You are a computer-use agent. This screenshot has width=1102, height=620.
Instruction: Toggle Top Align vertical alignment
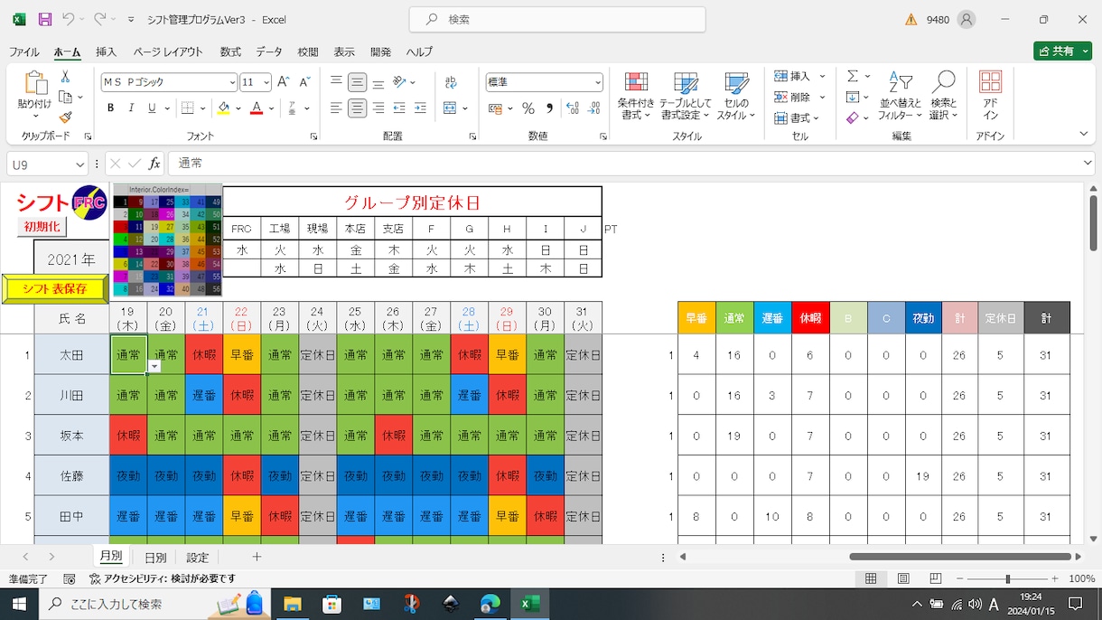(x=336, y=82)
